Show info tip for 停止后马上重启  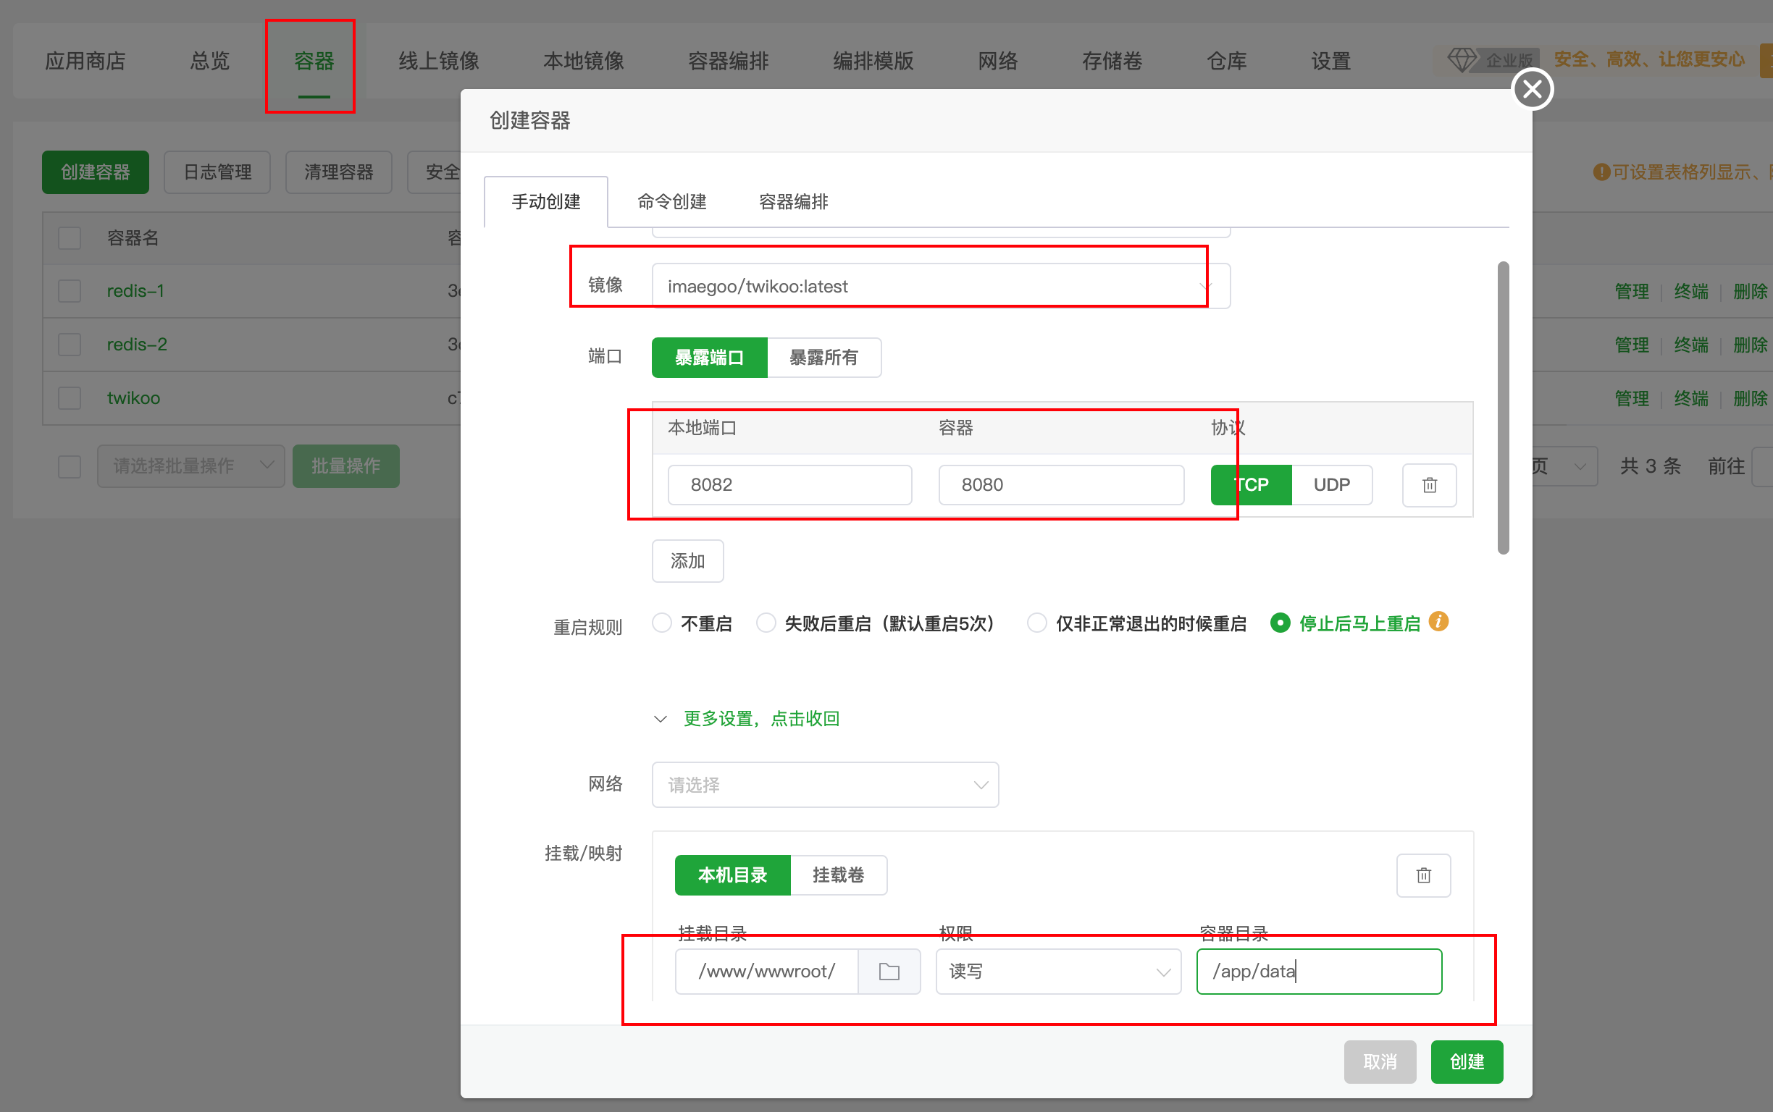pos(1438,621)
